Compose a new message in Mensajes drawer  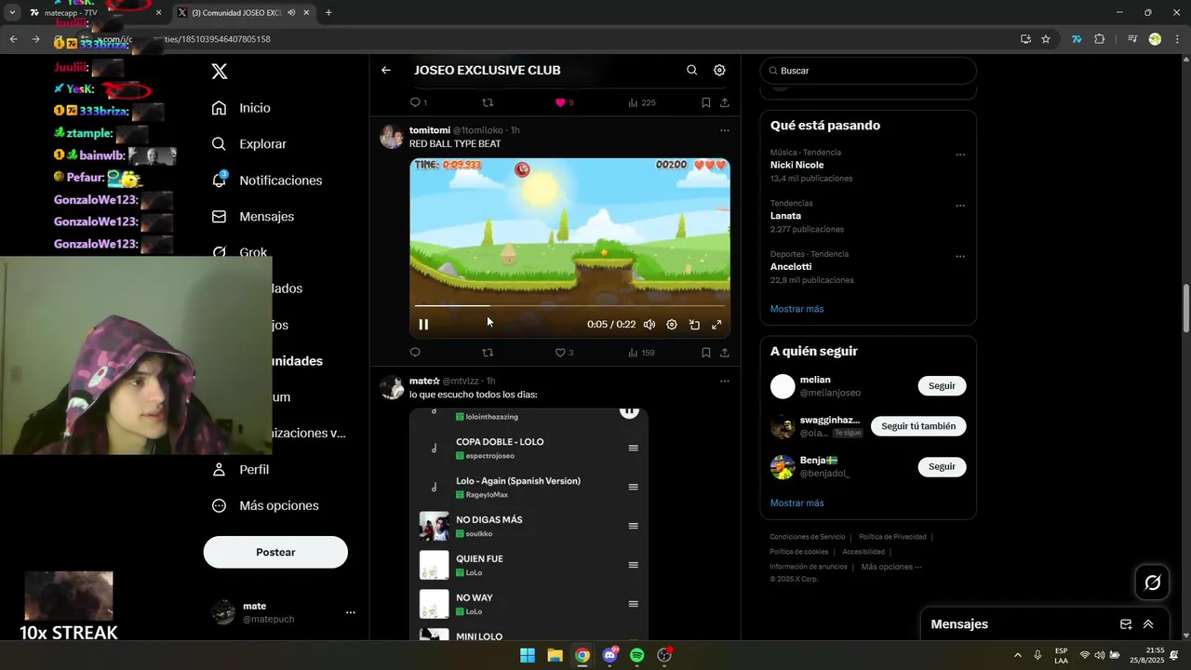(x=1126, y=624)
